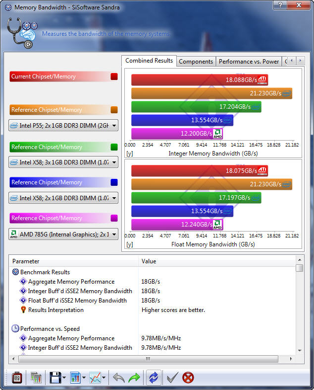Click the horizontal scroll right arrow
The height and width of the screenshot is (390, 314).
(291, 359)
